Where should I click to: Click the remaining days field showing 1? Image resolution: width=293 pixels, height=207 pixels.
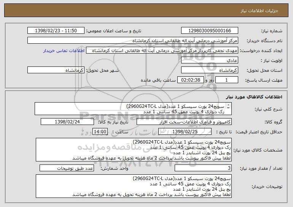point(227,80)
